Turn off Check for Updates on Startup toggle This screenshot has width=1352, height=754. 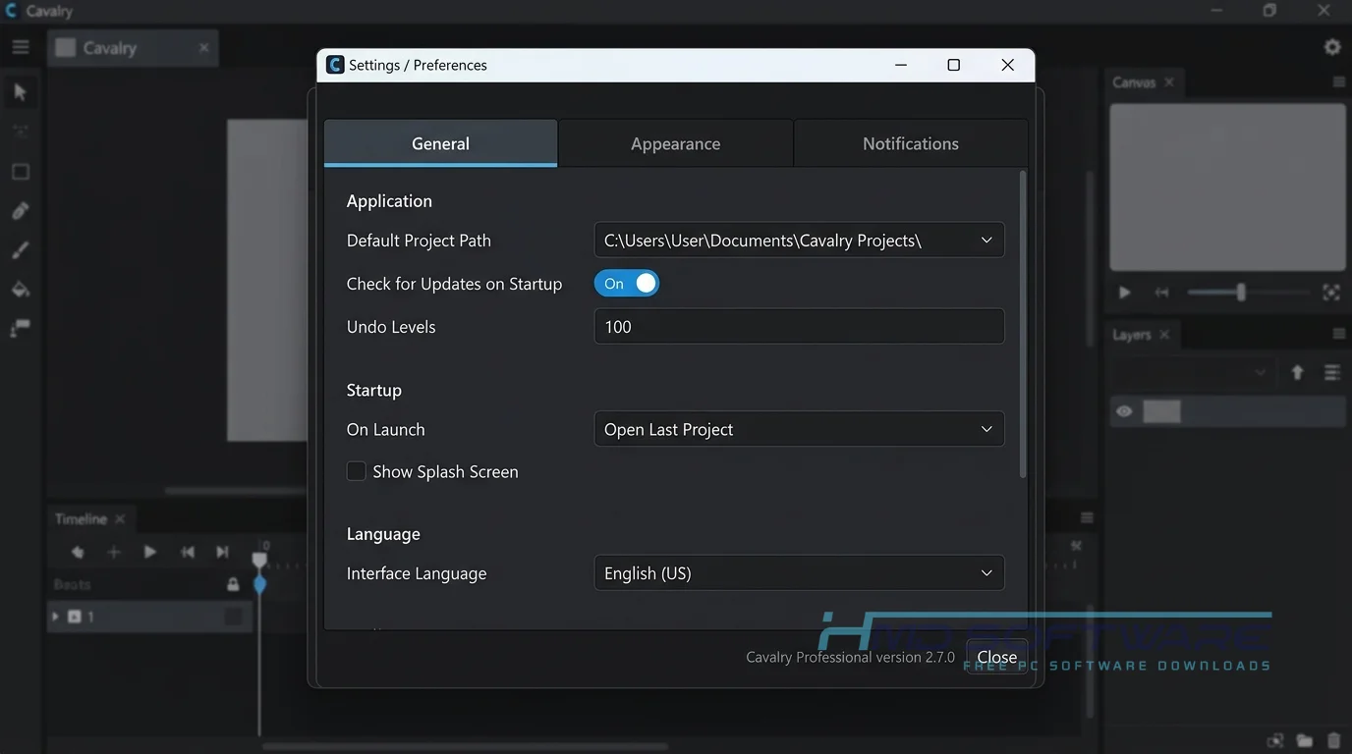coord(627,284)
